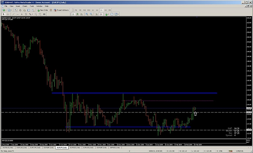Switch to the GBPNZD,Daily chart tab
253x153 pixels.
pos(115,147)
